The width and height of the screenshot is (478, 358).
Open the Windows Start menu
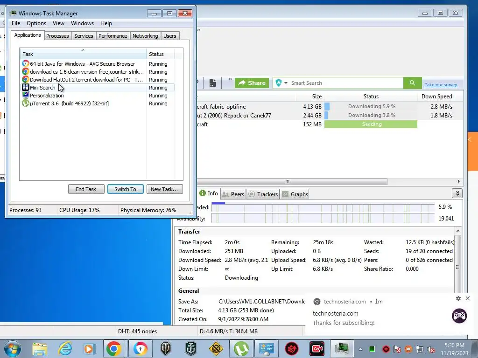coord(12,349)
